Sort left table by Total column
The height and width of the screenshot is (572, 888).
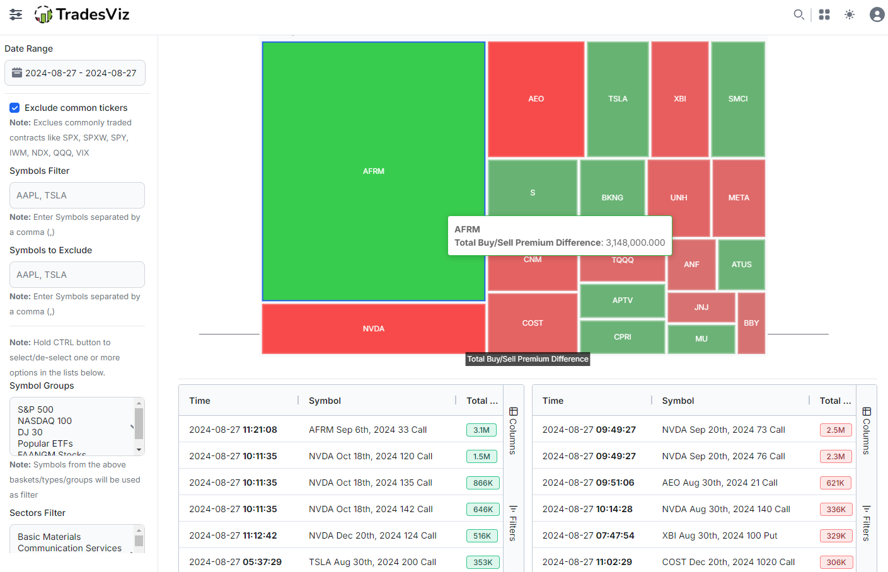(x=482, y=401)
